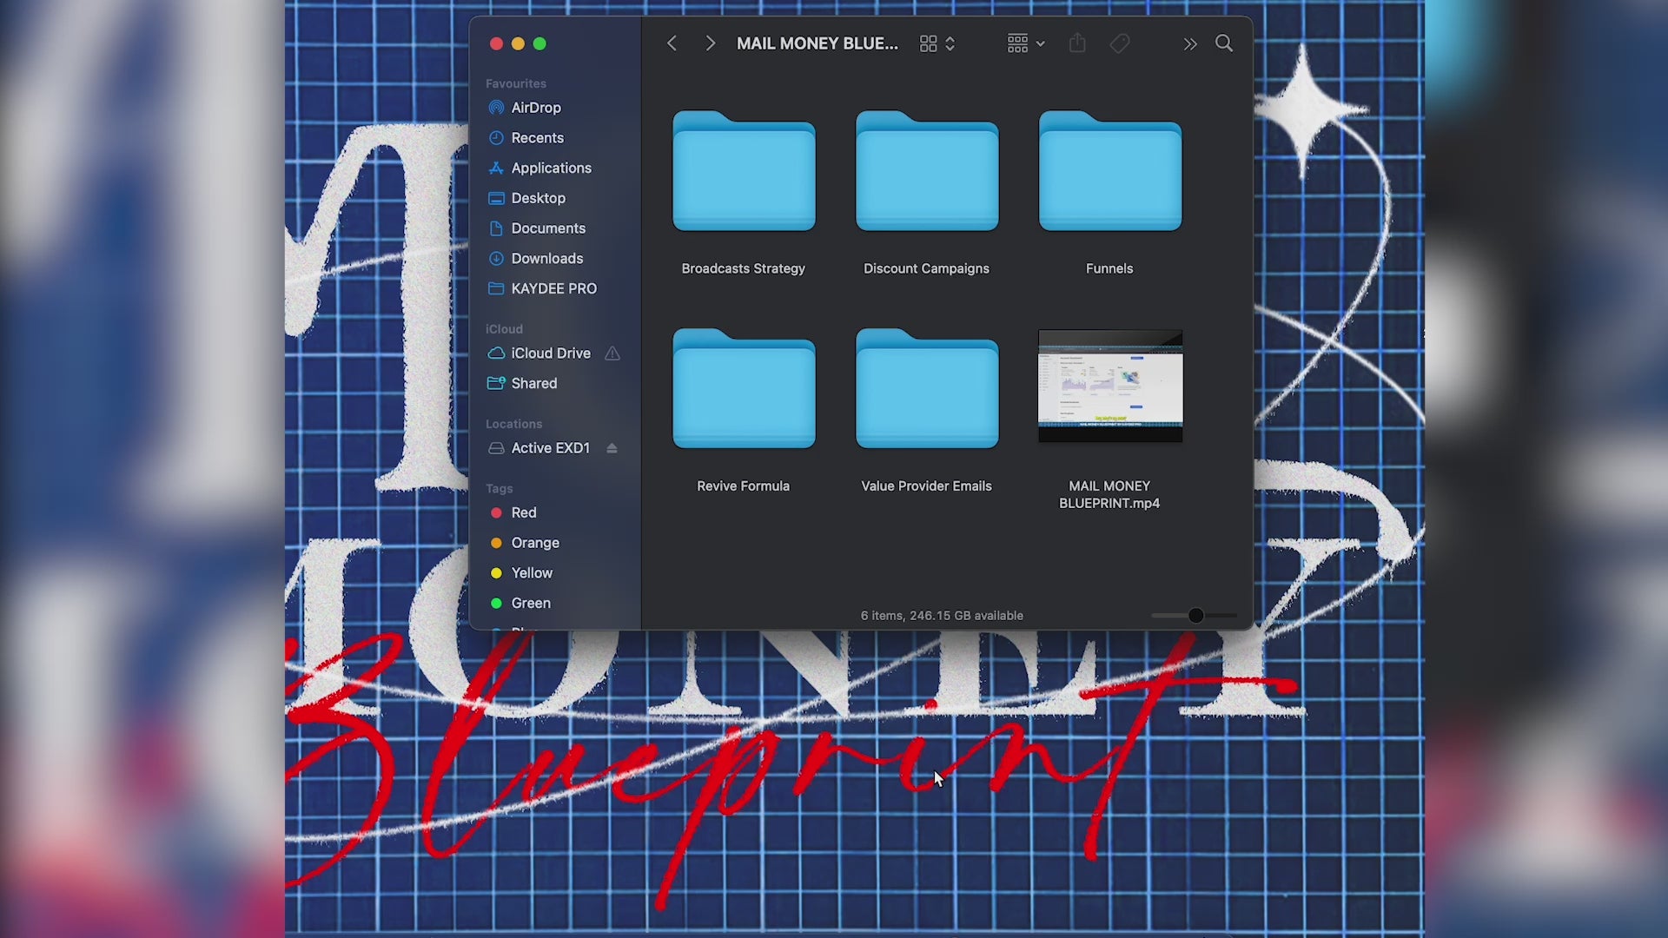This screenshot has height=938, width=1668.
Task: Select the Value Provider Emails folder icon
Action: tap(927, 388)
